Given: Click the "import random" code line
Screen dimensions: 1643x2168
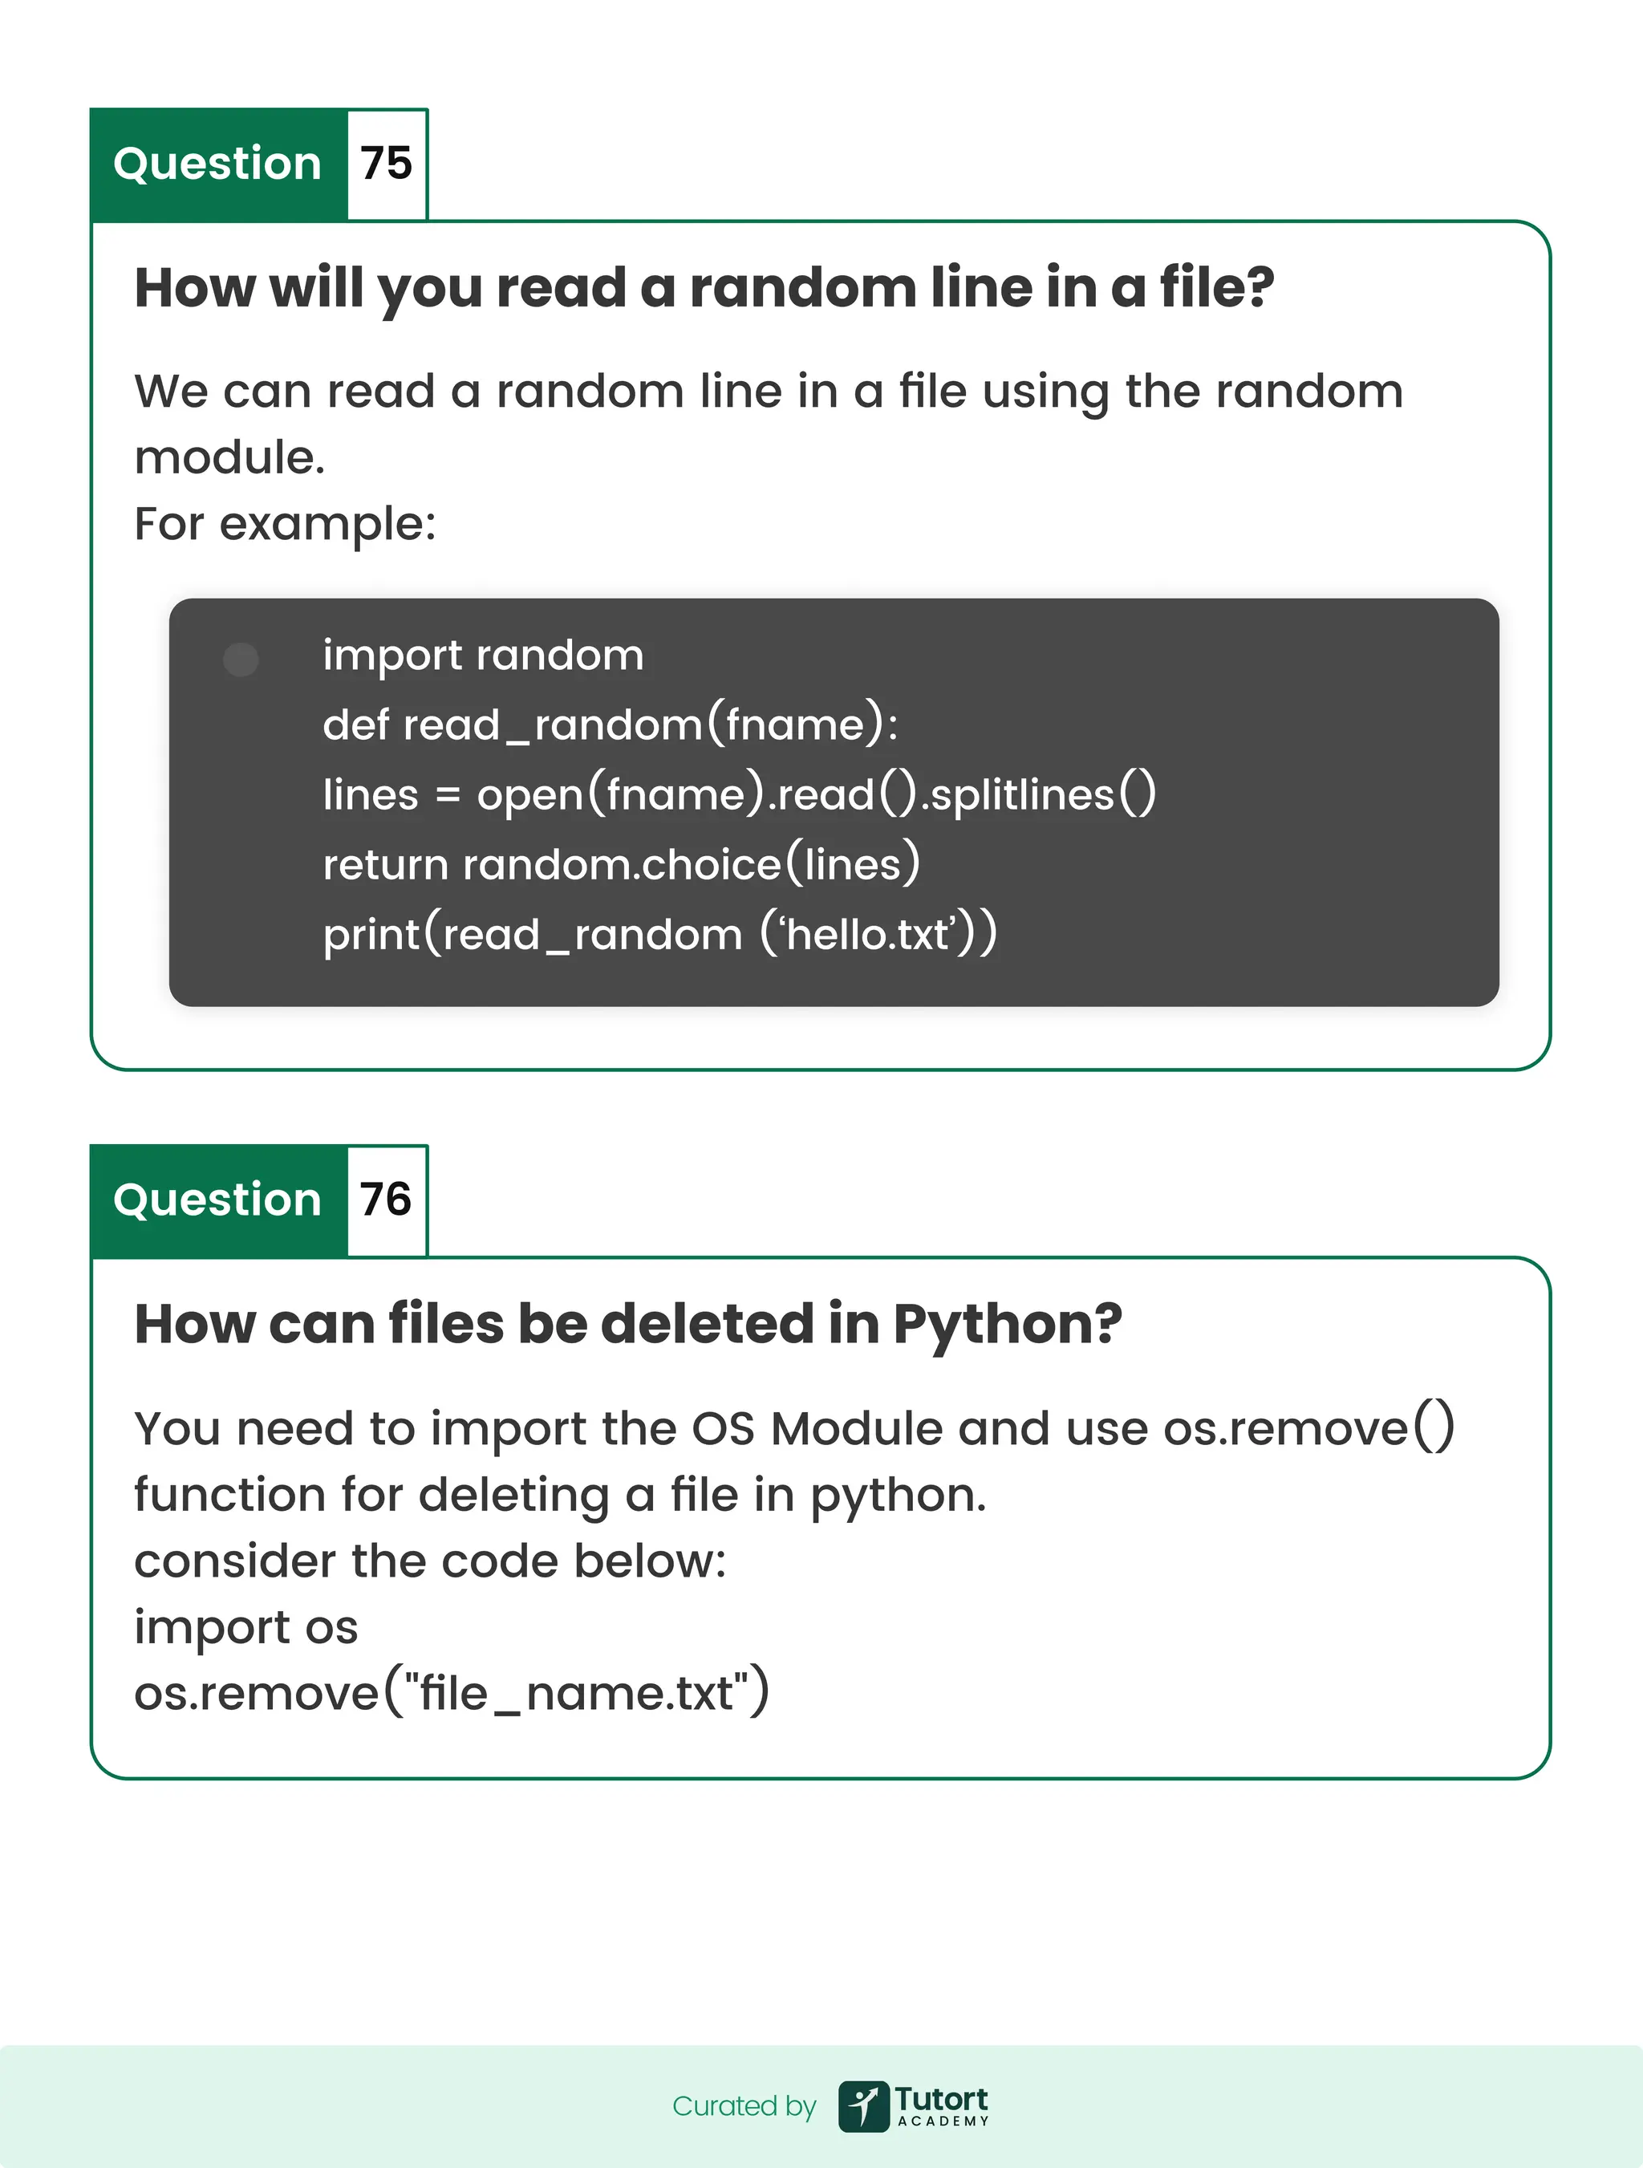Looking at the screenshot, I should 483,656.
